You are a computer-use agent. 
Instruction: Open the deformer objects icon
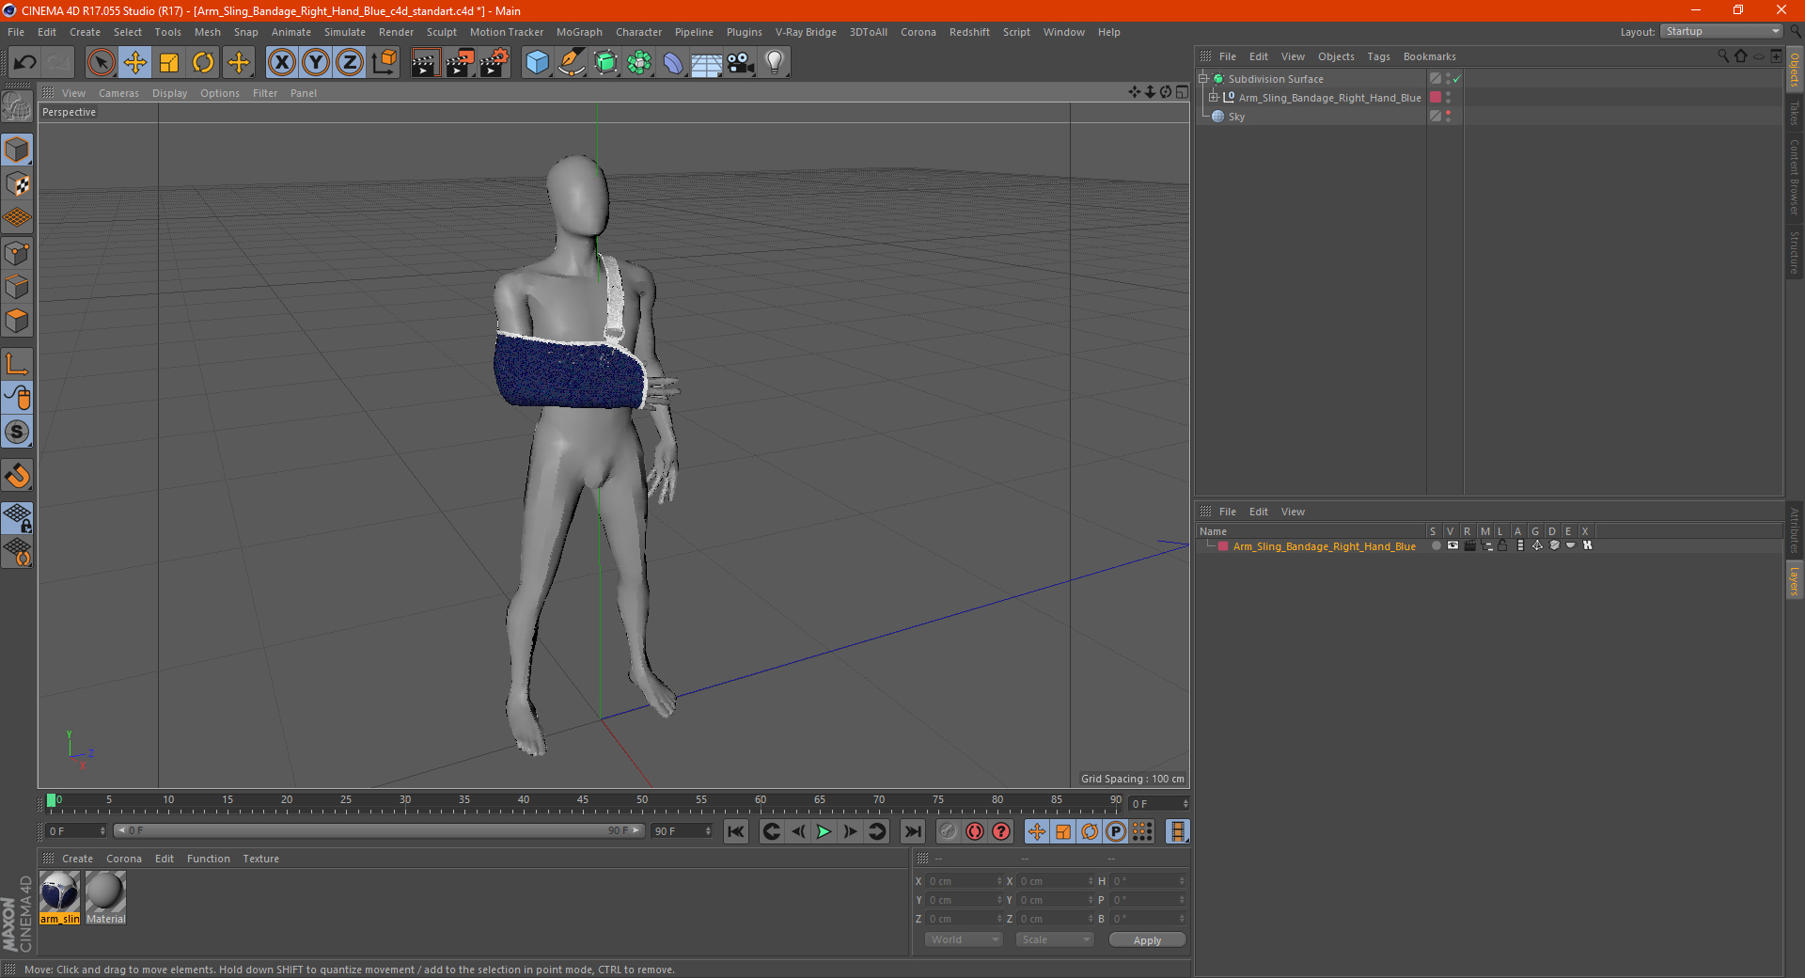pyautogui.click(x=673, y=63)
